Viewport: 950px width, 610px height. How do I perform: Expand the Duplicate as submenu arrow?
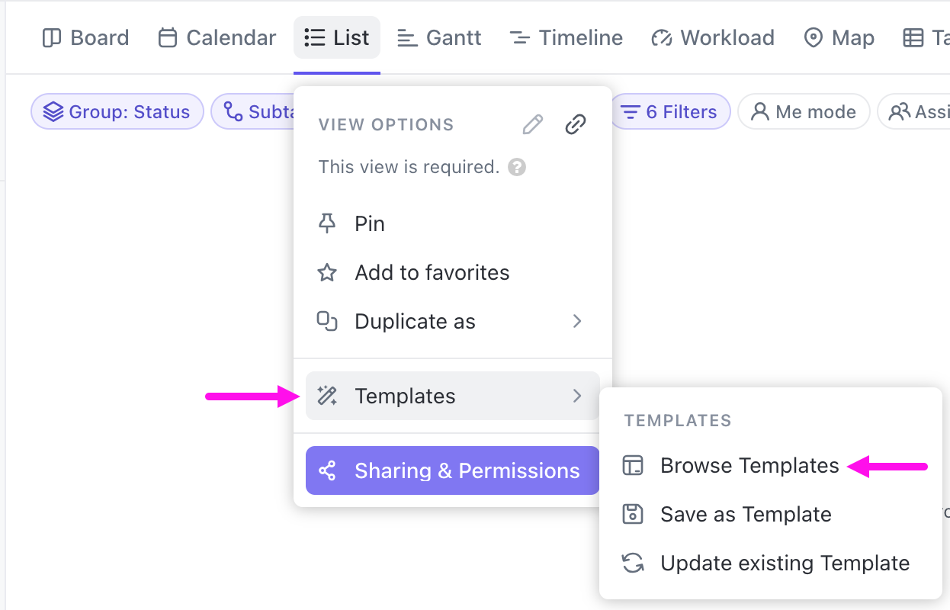click(577, 321)
